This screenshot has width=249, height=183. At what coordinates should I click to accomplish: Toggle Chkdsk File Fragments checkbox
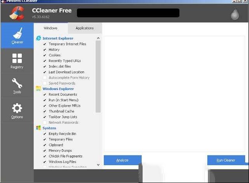tap(45, 156)
